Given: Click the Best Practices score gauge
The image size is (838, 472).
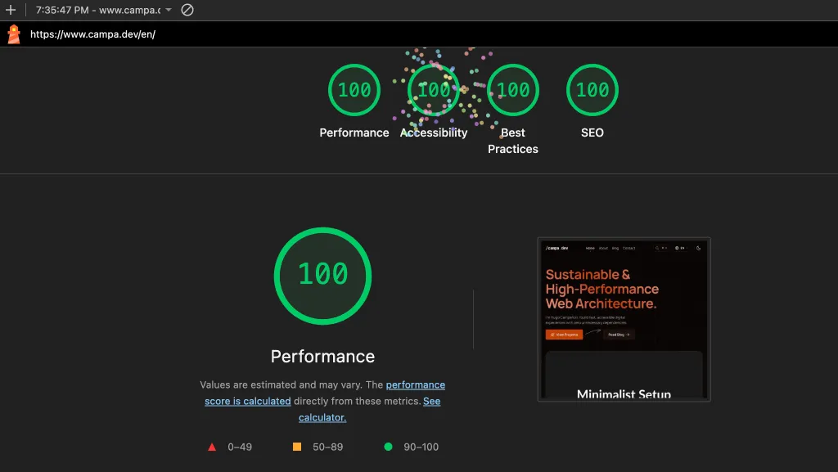Looking at the screenshot, I should pos(512,90).
